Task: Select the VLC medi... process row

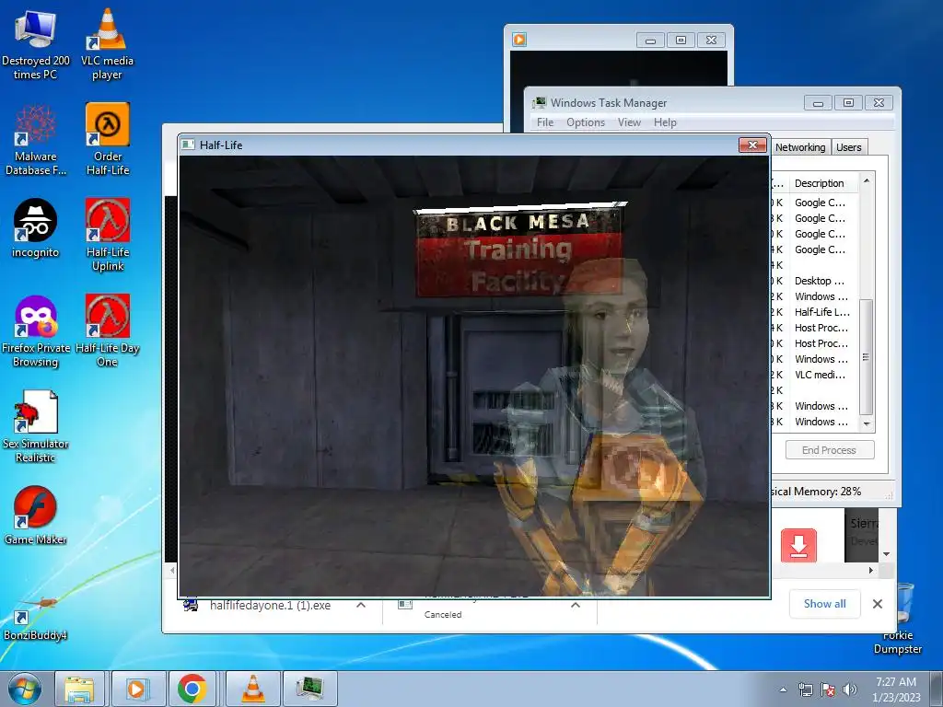Action: (x=814, y=375)
